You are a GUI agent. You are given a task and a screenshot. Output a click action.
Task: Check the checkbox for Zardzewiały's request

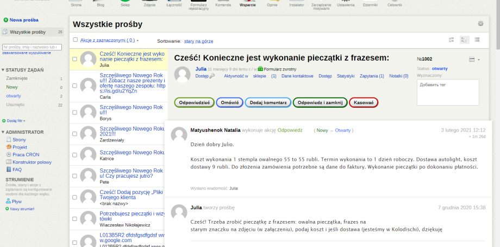click(74, 134)
